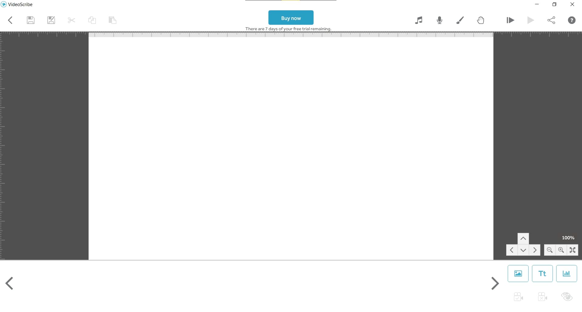Minimize the VideoScribe window
The height and width of the screenshot is (312, 582).
coord(537,4)
